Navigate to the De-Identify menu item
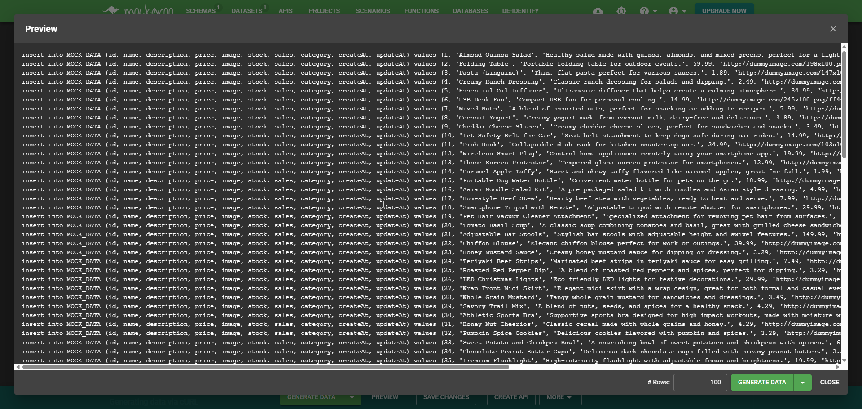The height and width of the screenshot is (409, 862). coord(520,11)
